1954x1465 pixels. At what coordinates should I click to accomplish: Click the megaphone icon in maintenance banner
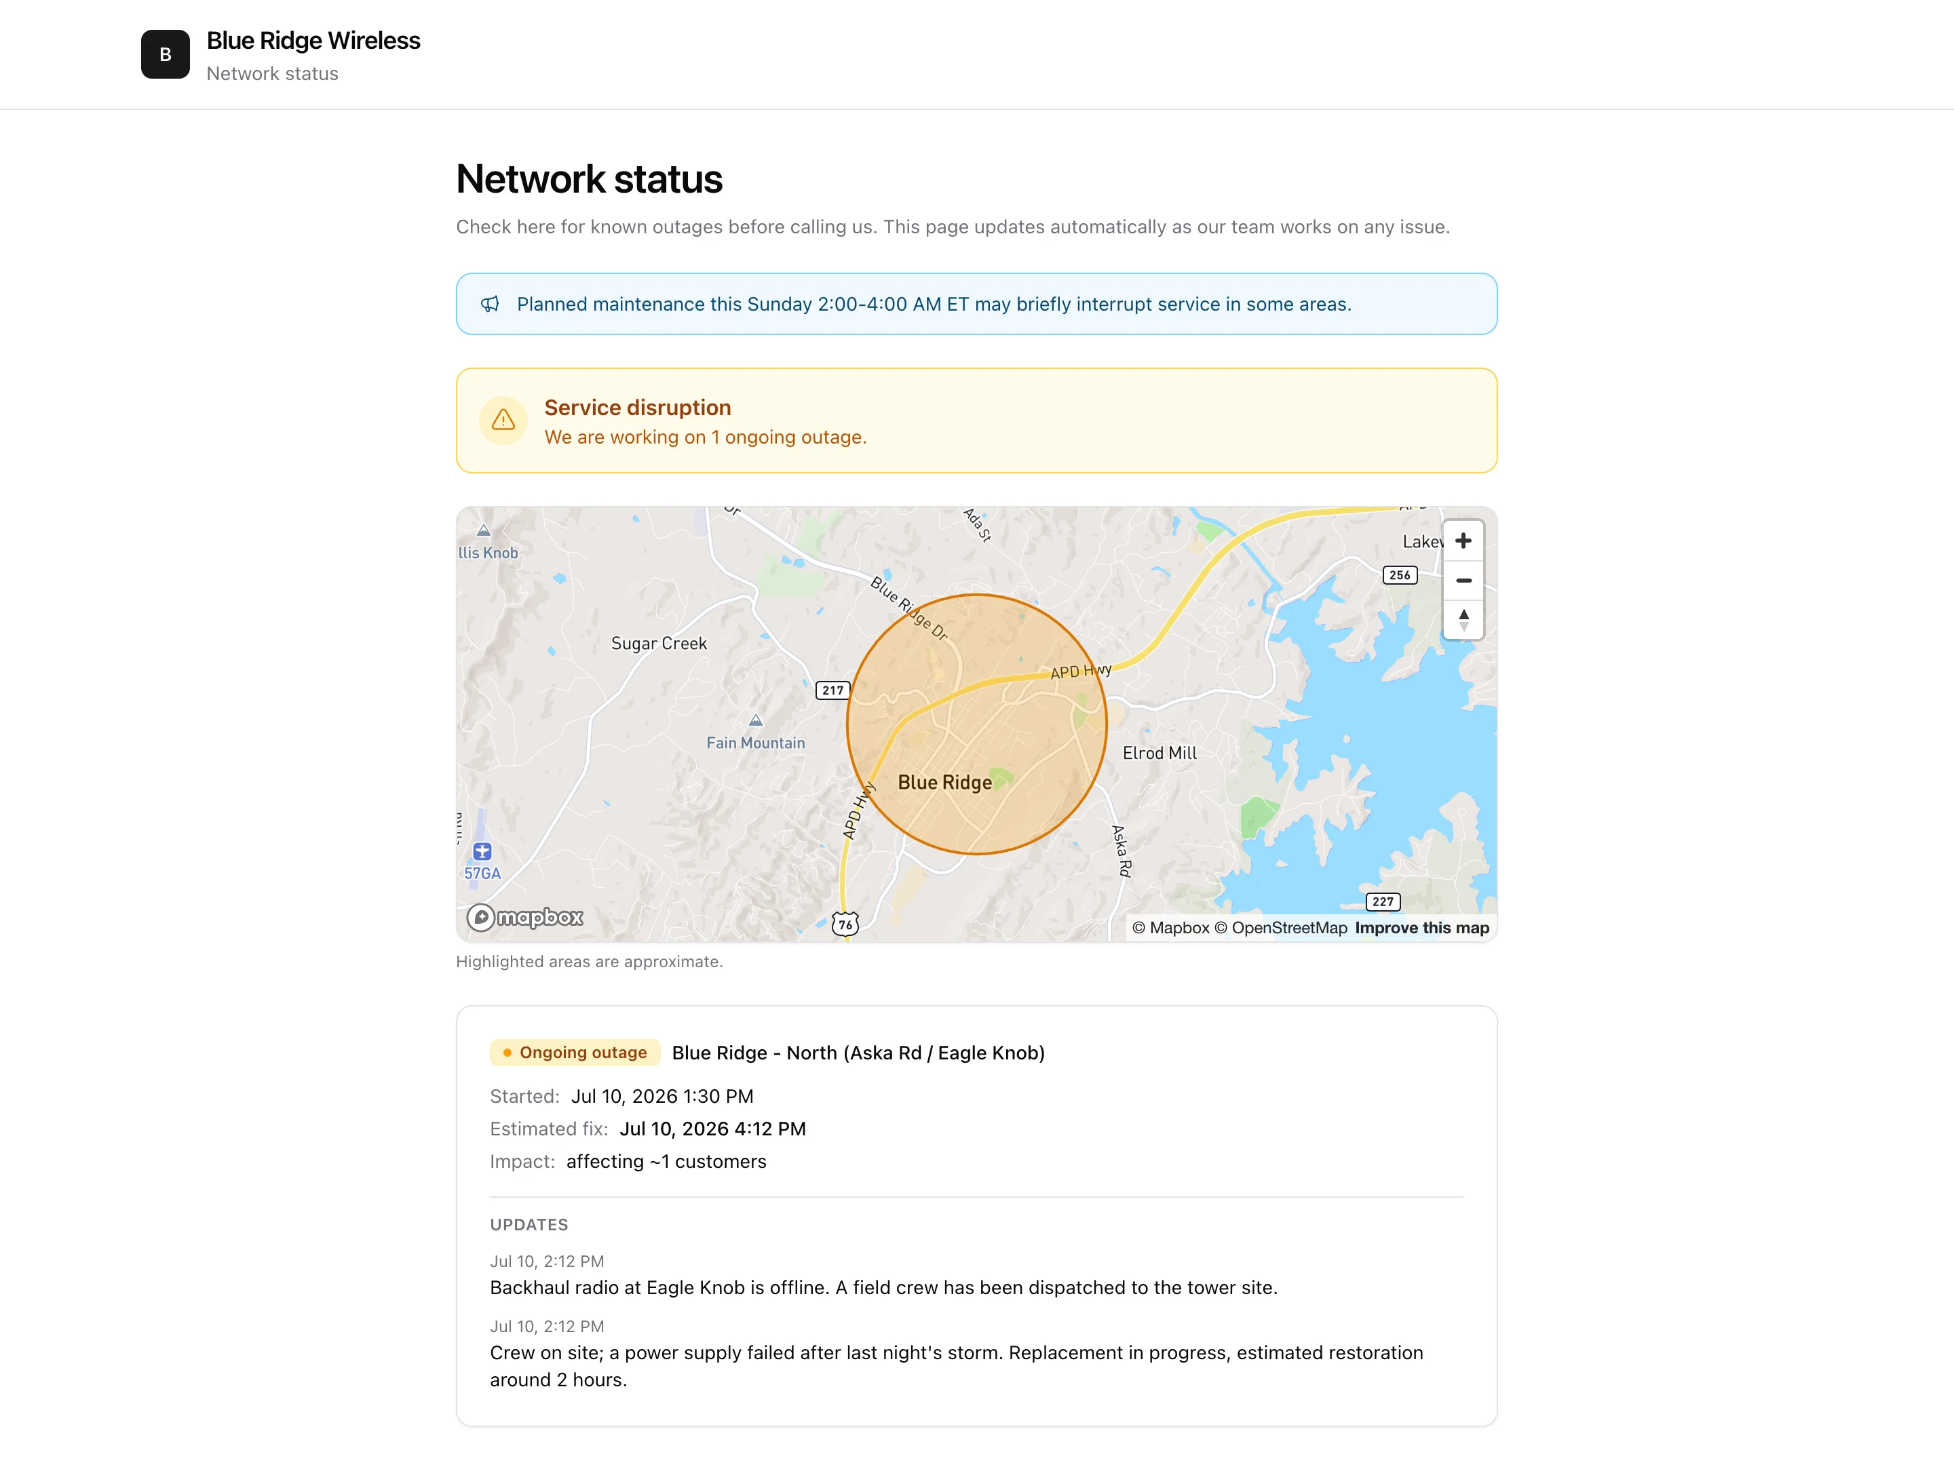coord(491,304)
